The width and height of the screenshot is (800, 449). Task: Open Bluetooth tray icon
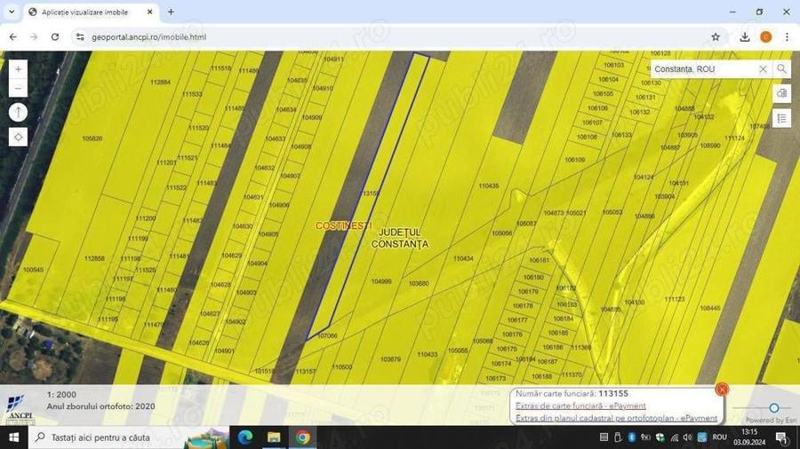coord(632,437)
